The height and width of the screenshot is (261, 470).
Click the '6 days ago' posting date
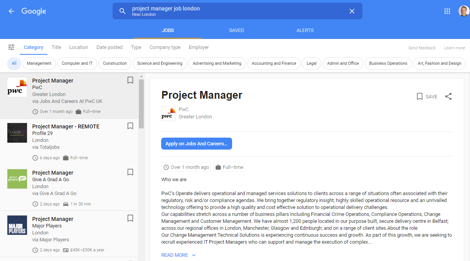pos(50,158)
